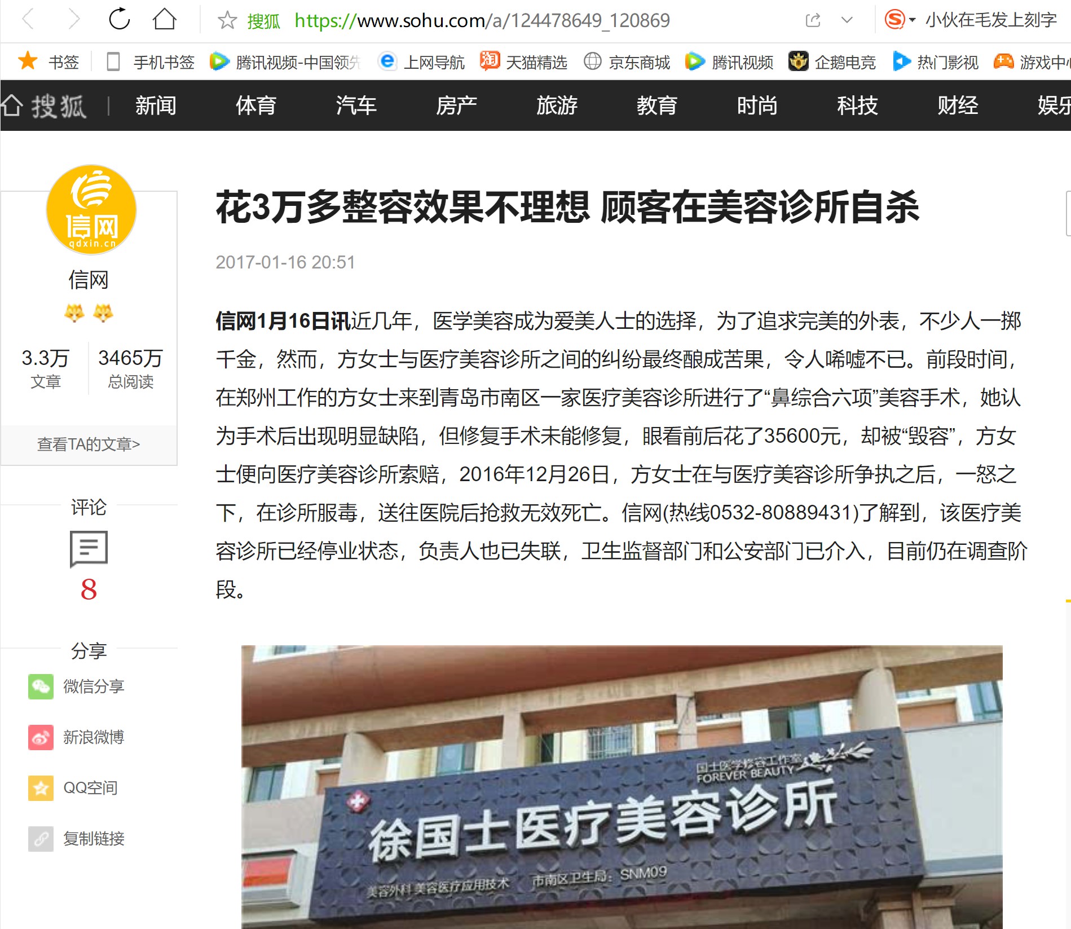Screen dimensions: 1071x929
Task: Open the 时尚 section
Action: click(x=757, y=105)
